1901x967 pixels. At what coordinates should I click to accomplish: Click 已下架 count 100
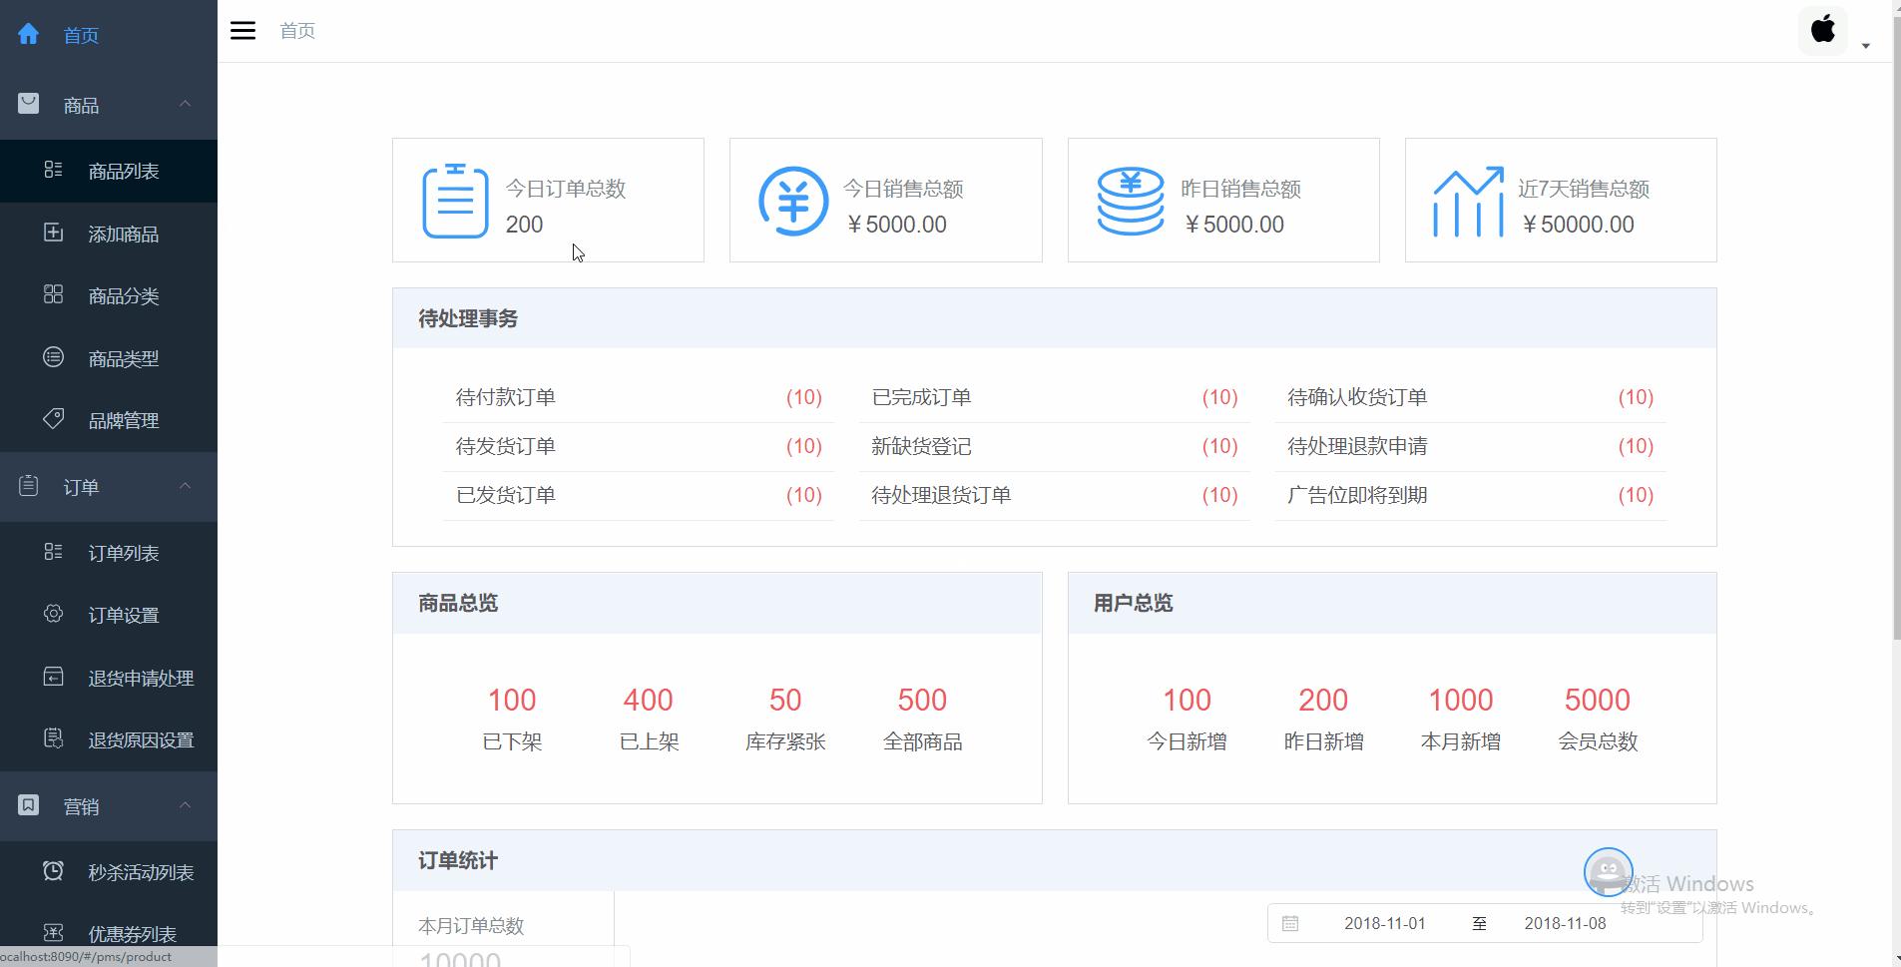[512, 700]
